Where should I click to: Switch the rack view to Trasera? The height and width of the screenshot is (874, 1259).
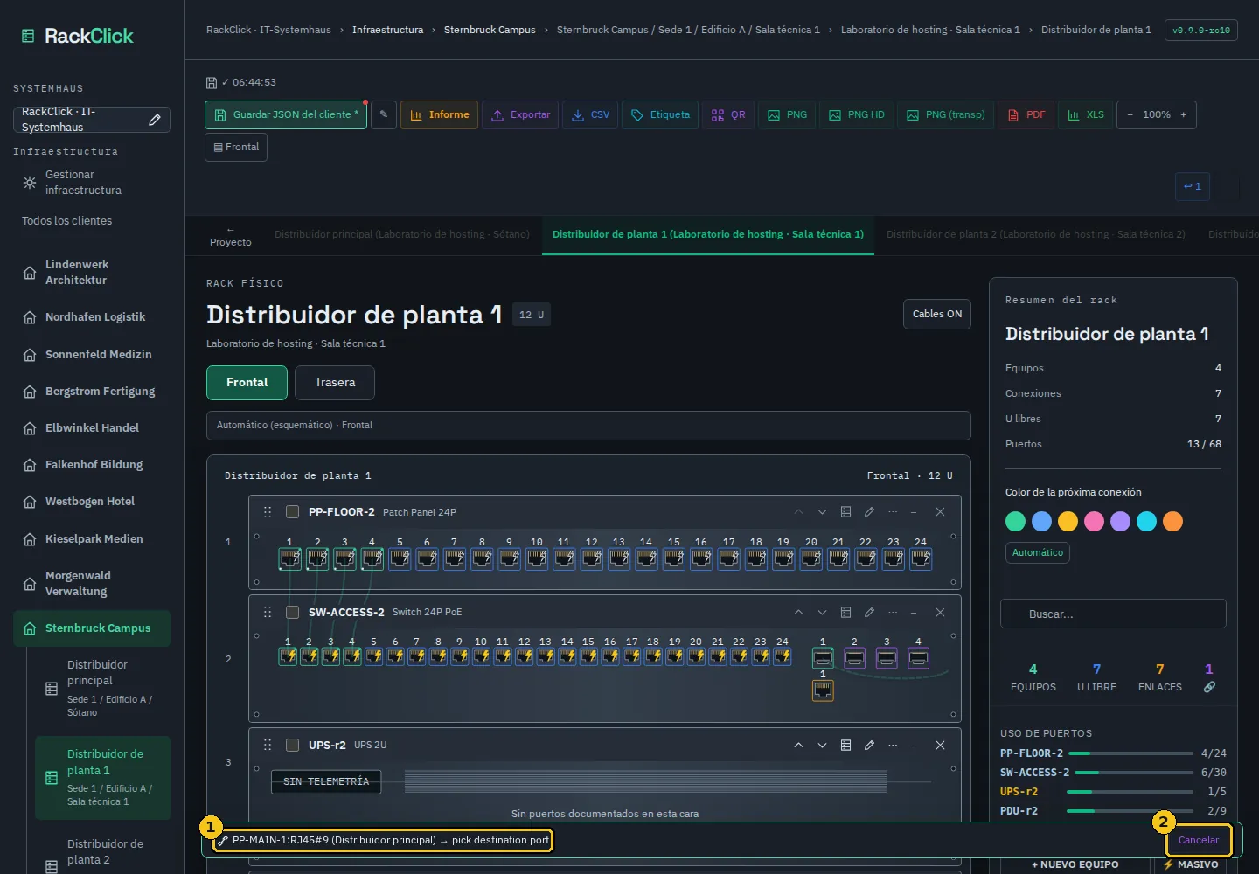[x=335, y=383]
